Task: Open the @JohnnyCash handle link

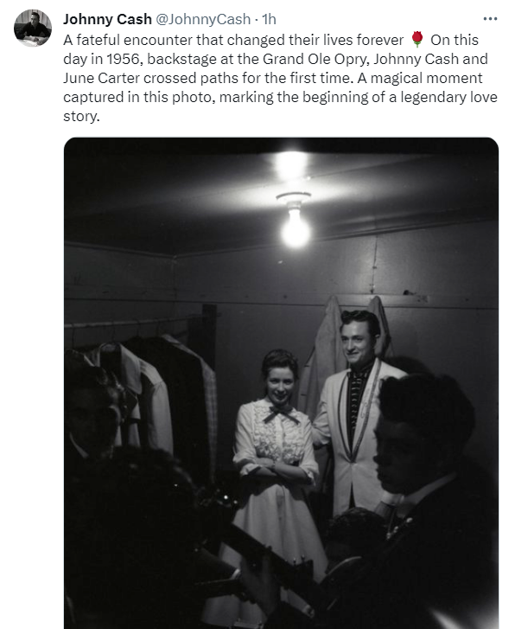Action: click(203, 19)
